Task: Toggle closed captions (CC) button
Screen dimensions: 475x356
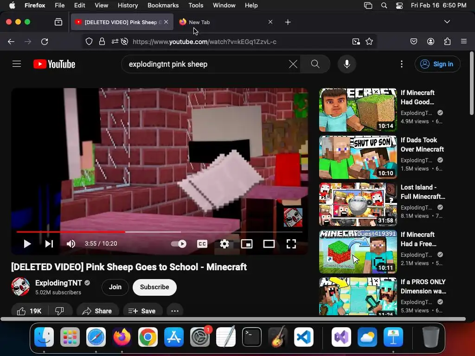Action: [202, 244]
